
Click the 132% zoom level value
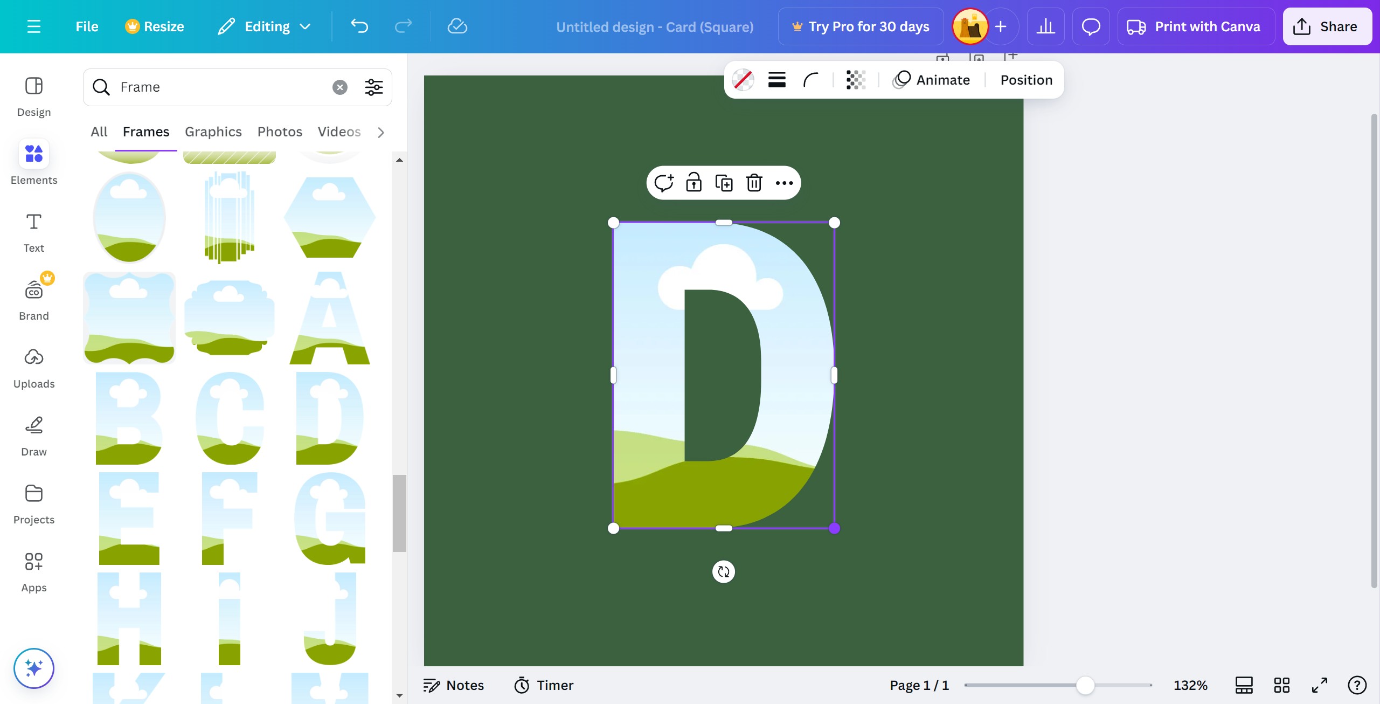[1190, 685]
